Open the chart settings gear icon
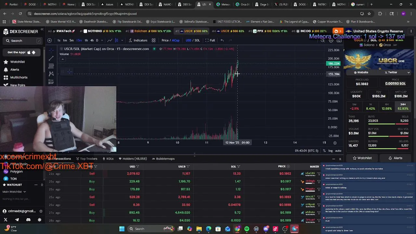Screen dimensions: 416x234 (331, 40)
